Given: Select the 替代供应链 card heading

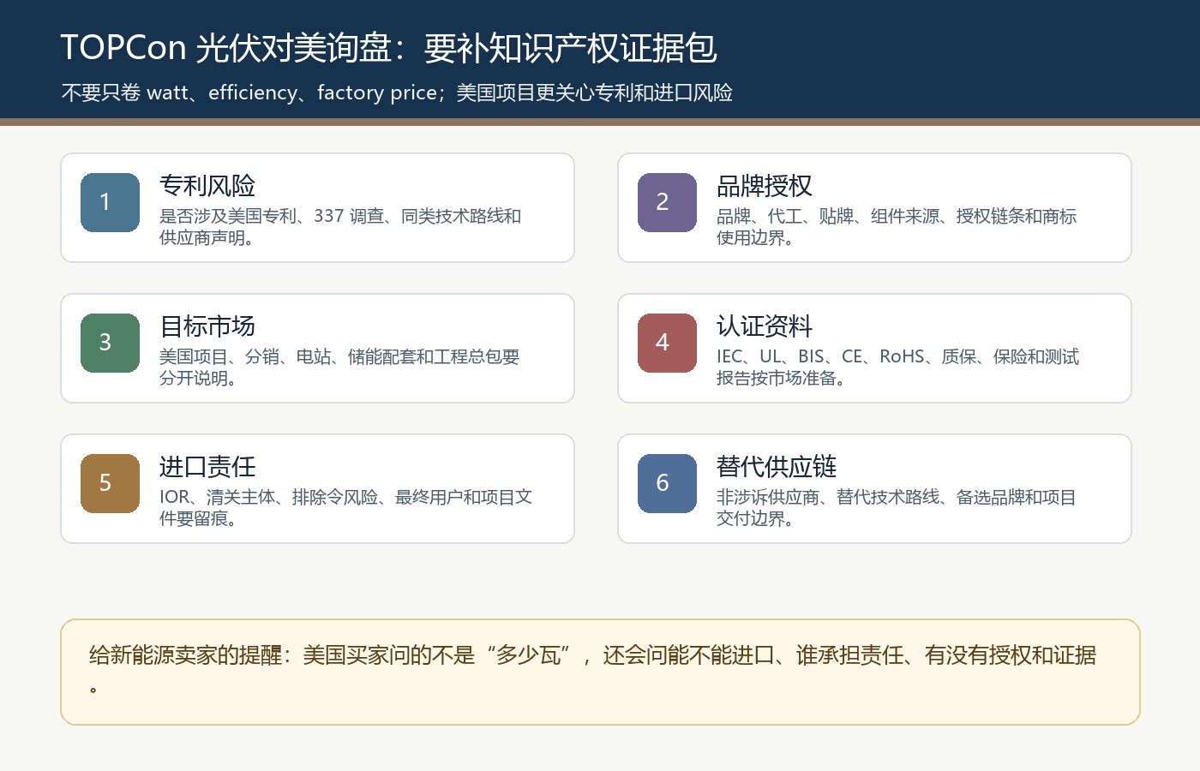Looking at the screenshot, I should [x=777, y=467].
